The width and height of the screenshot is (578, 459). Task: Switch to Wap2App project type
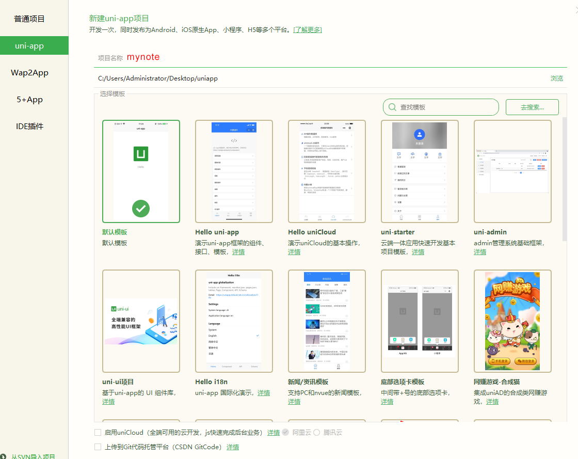pos(29,73)
